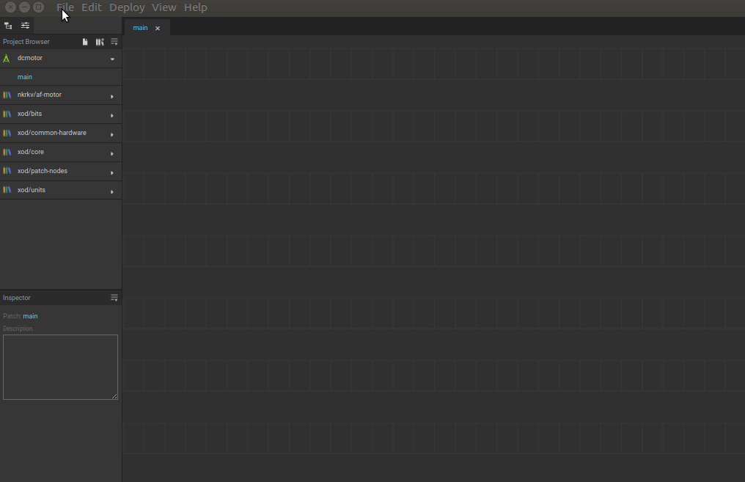Open the Edit menu
This screenshot has height=482, width=745.
[x=91, y=7]
